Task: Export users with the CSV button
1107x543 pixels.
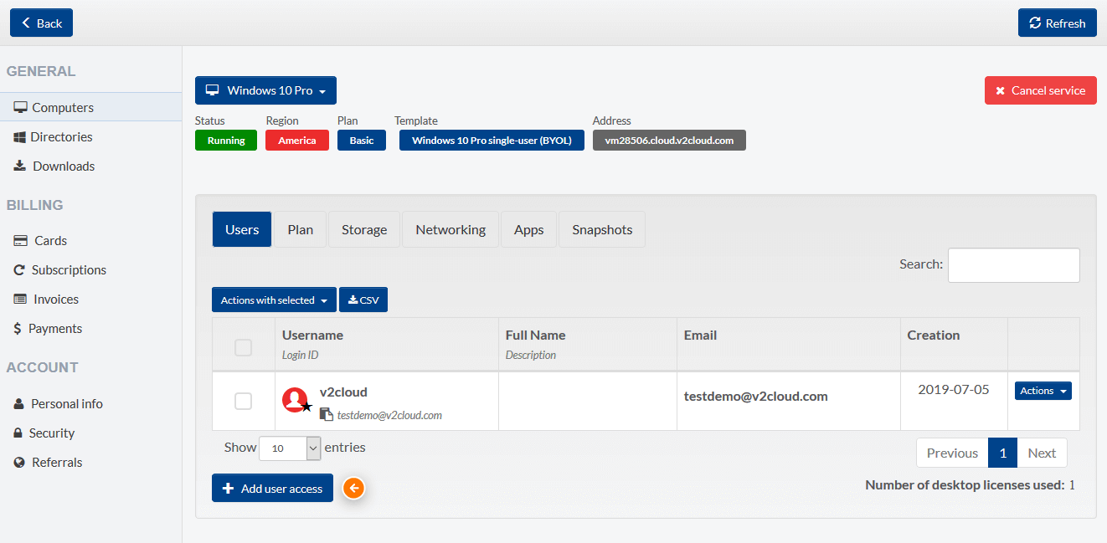Action: pos(363,300)
